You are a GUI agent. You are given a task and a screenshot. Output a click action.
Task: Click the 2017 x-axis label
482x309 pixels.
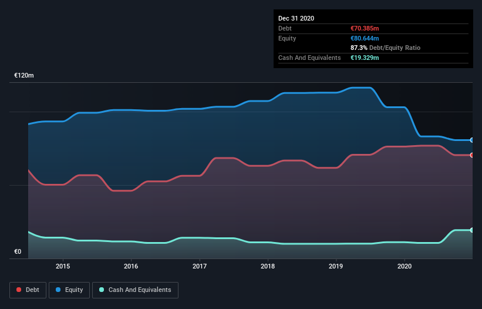200,266
